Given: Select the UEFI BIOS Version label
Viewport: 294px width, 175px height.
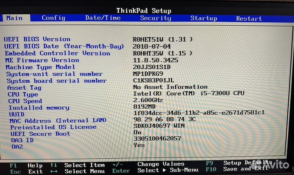Looking at the screenshot, I should coord(37,39).
